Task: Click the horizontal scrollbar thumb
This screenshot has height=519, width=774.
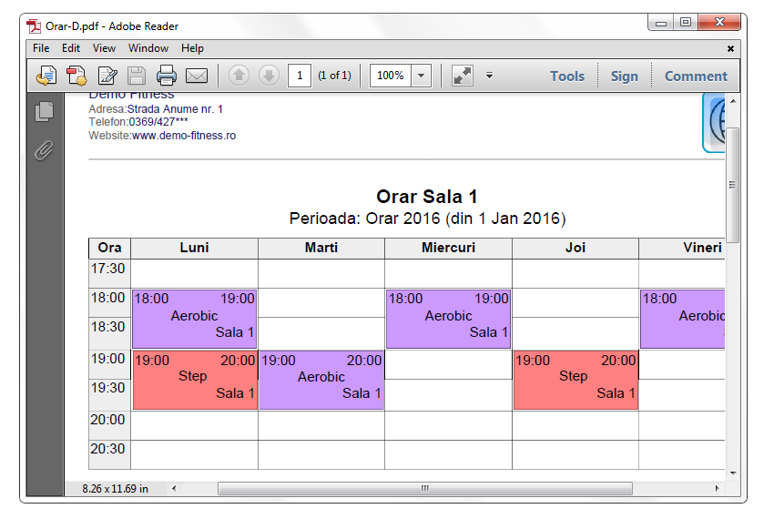Action: point(424,489)
